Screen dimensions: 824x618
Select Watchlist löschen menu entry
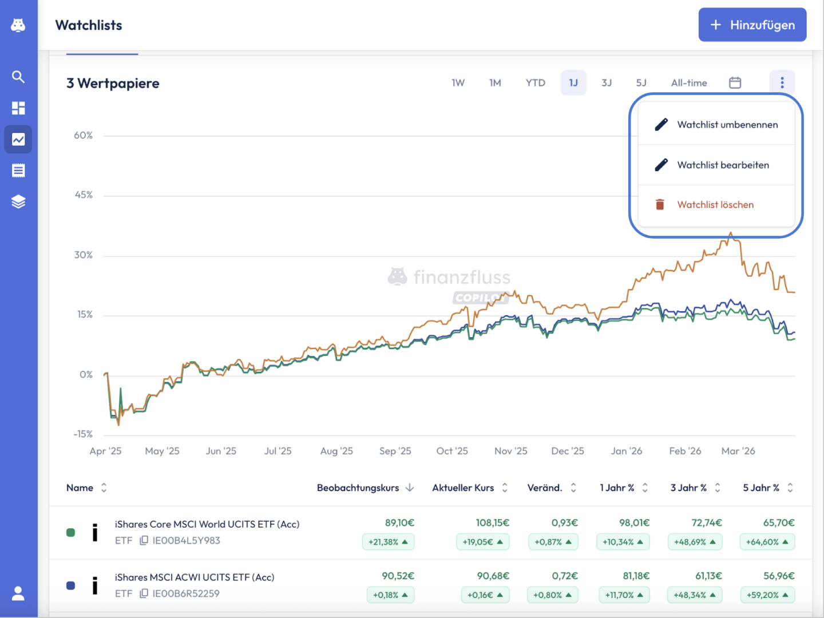tap(715, 205)
